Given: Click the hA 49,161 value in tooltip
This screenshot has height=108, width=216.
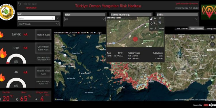Looking at the screenshot, I should pos(121,53).
